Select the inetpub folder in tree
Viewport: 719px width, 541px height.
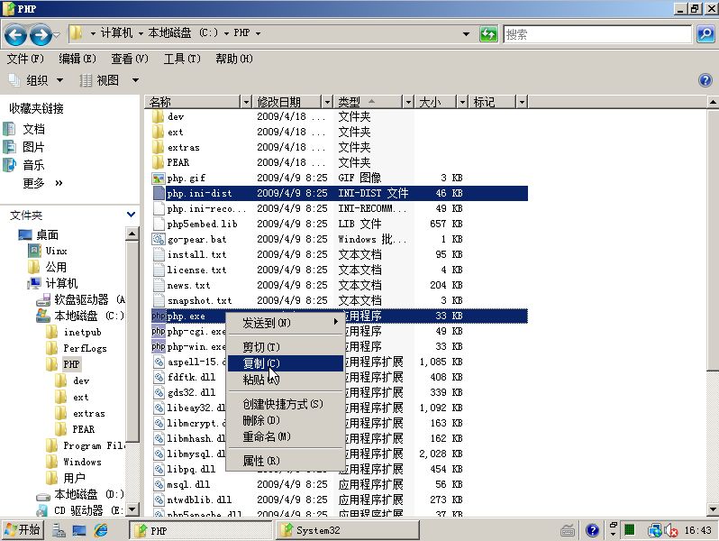(82, 332)
